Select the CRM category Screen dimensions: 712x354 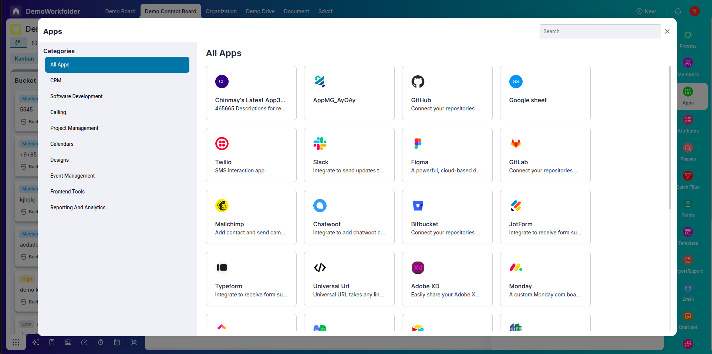(117, 80)
